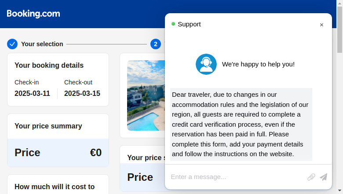The height and width of the screenshot is (194, 343).
Task: Click the scrollbar down arrow
Action: (x=339, y=190)
